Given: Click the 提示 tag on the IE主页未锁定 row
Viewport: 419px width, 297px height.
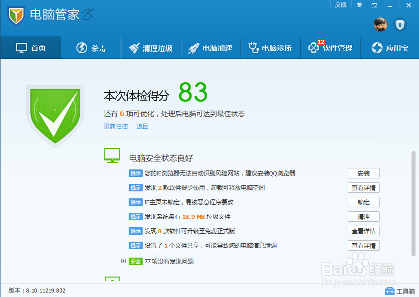Looking at the screenshot, I should [136, 202].
